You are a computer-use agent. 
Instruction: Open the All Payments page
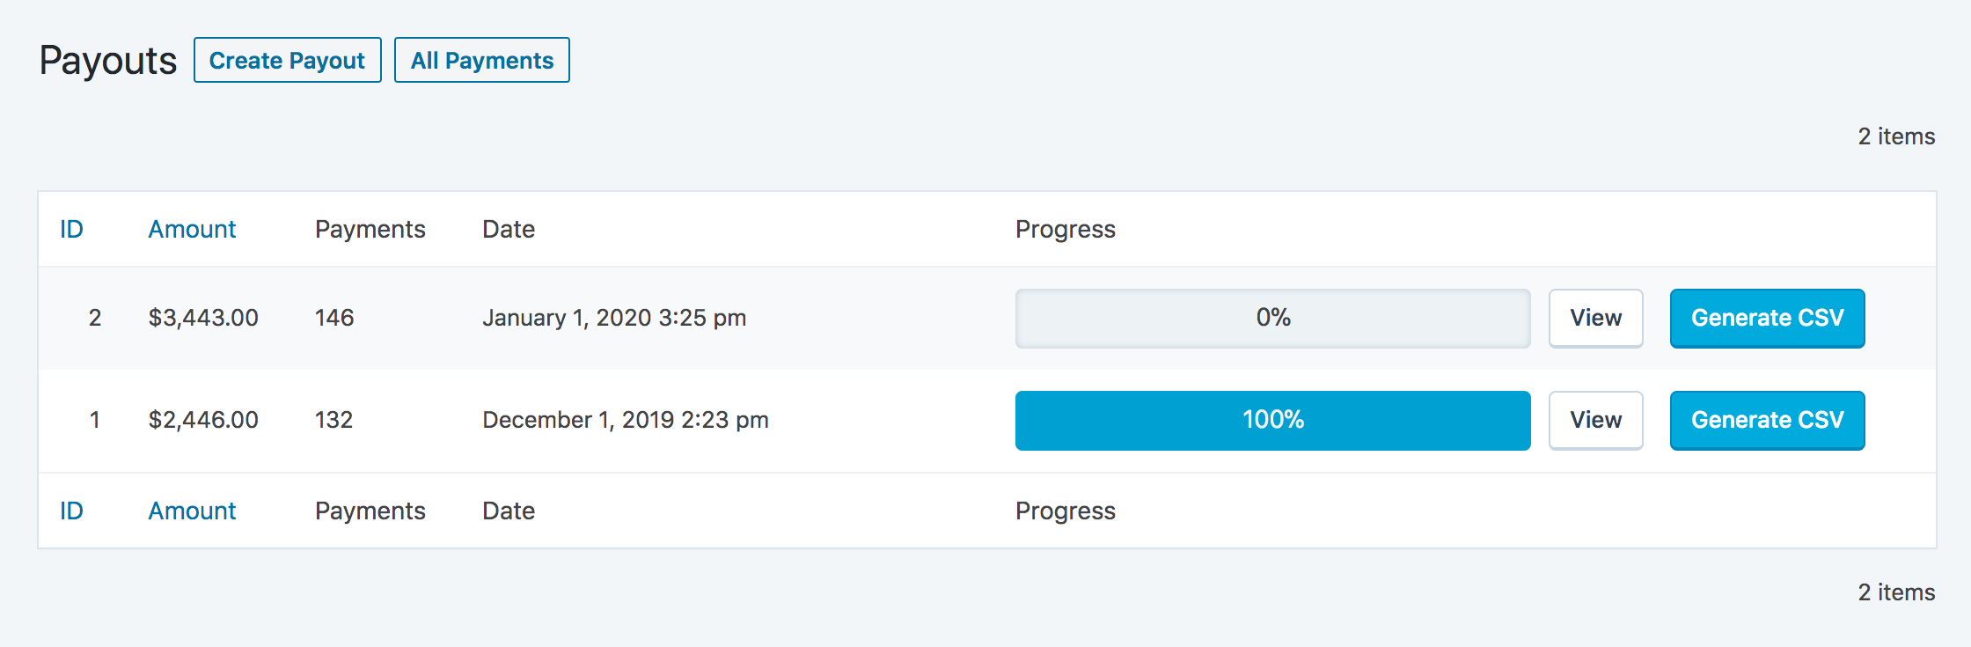click(481, 60)
